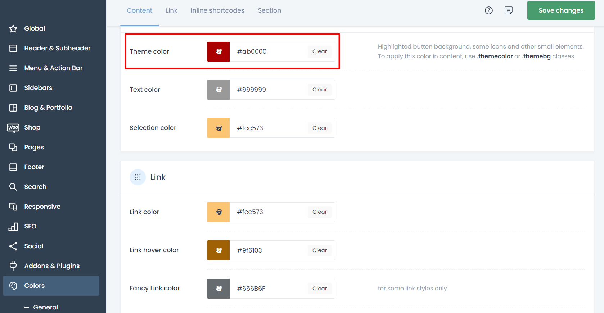The height and width of the screenshot is (313, 604).
Task: Clear the Text color value
Action: click(320, 90)
